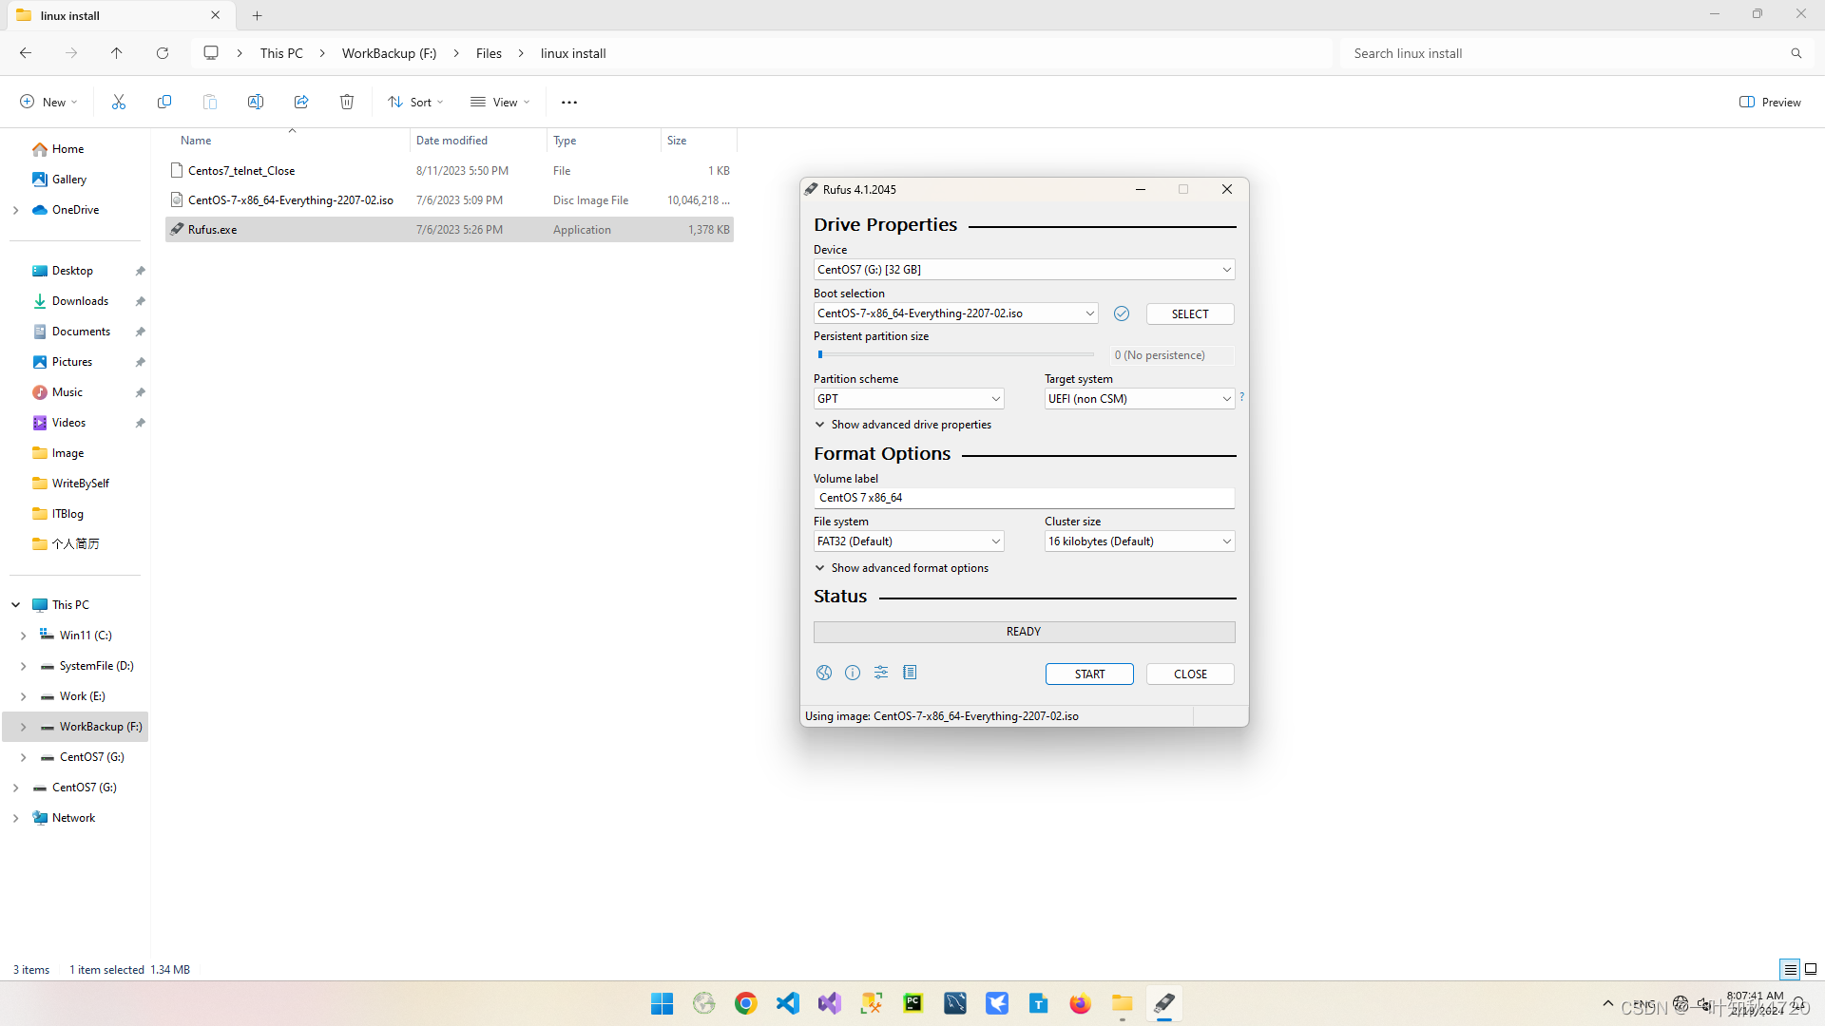
Task: Go back with the Explorer back arrow
Action: [x=26, y=53]
